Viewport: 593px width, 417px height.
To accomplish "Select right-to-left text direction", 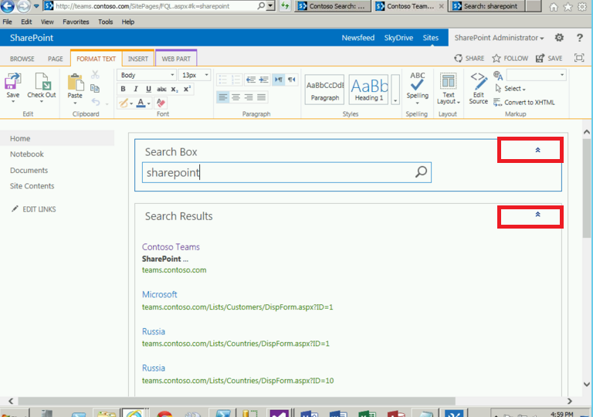I will (292, 80).
